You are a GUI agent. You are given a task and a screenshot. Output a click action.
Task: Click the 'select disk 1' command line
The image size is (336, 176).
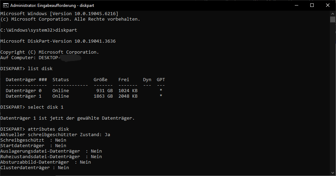(32, 107)
